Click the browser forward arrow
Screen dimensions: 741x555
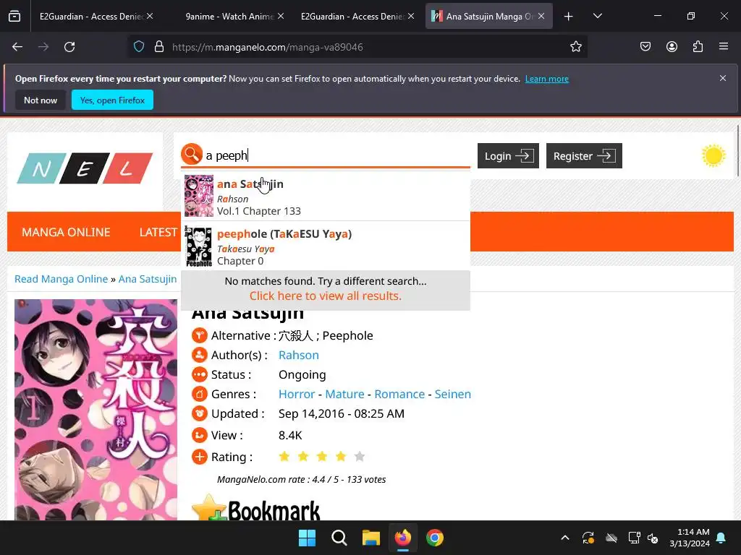(x=43, y=47)
